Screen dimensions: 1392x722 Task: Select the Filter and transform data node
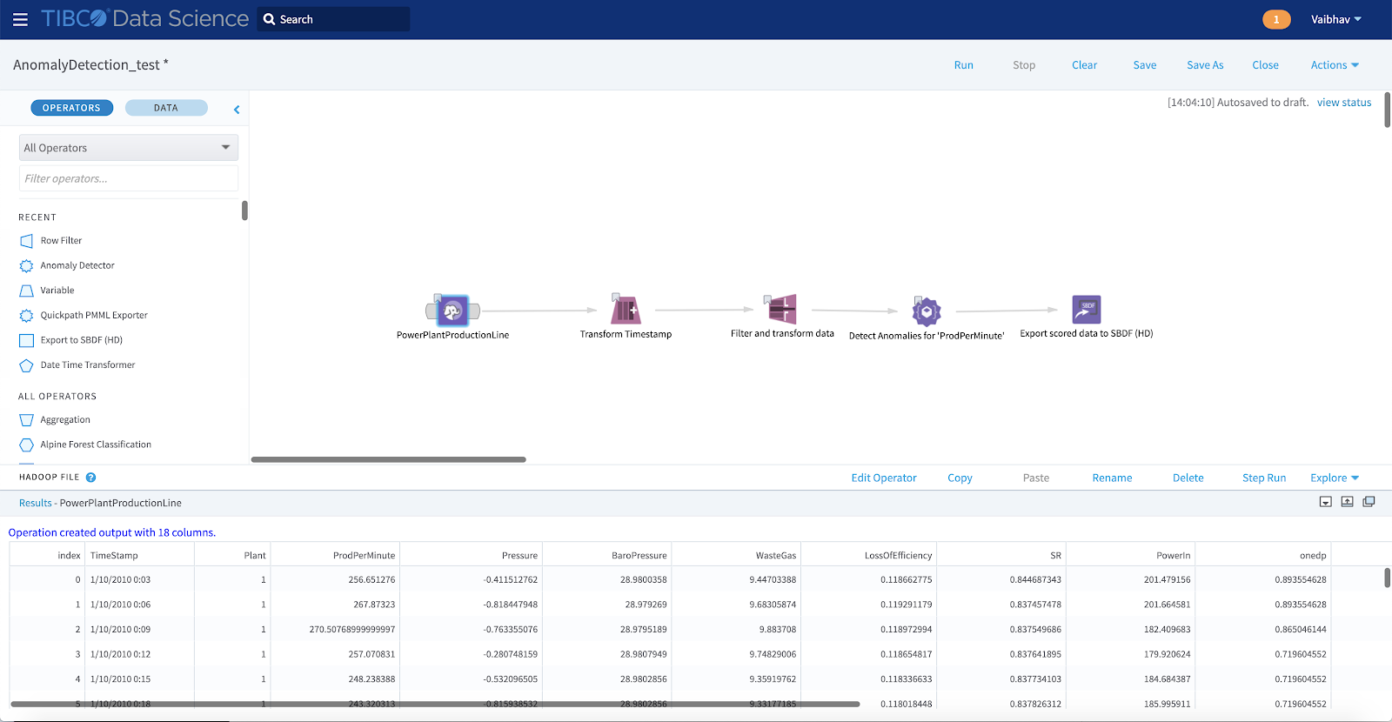[780, 309]
